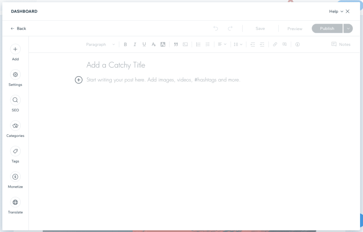Toggle bold formatting

pos(125,44)
